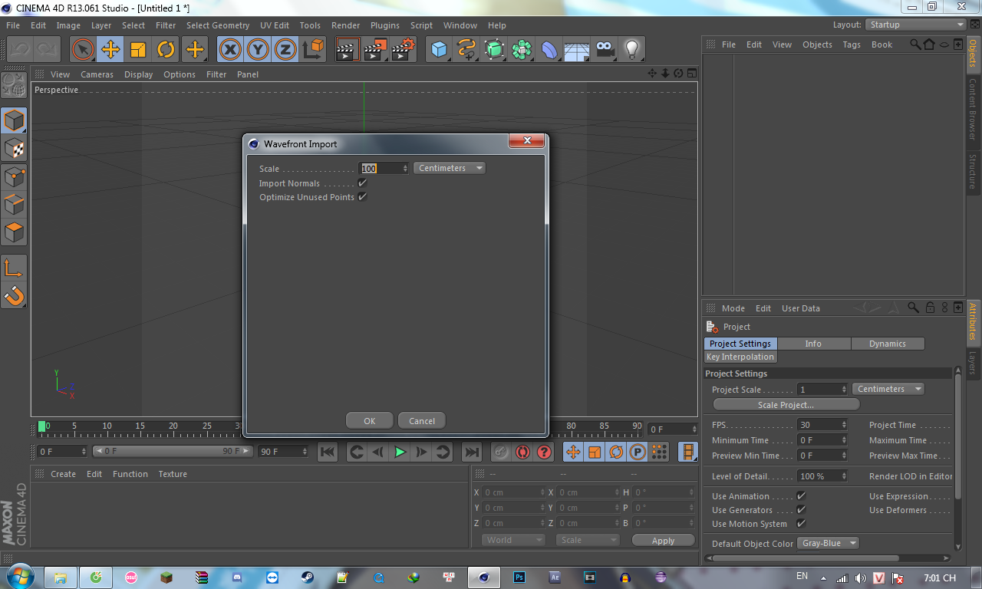The height and width of the screenshot is (589, 982).
Task: Select the Rotate tool in top toolbar
Action: (166, 50)
